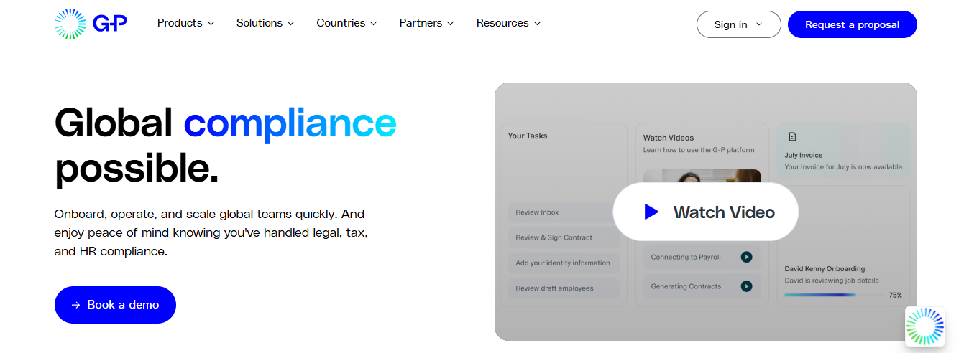Click 'Learn how to use the G-P platform'
Screen dimensions: 969x353
[x=699, y=150]
